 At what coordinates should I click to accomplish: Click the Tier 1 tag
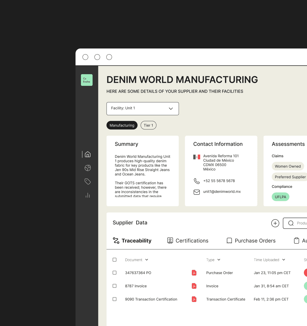tap(148, 125)
